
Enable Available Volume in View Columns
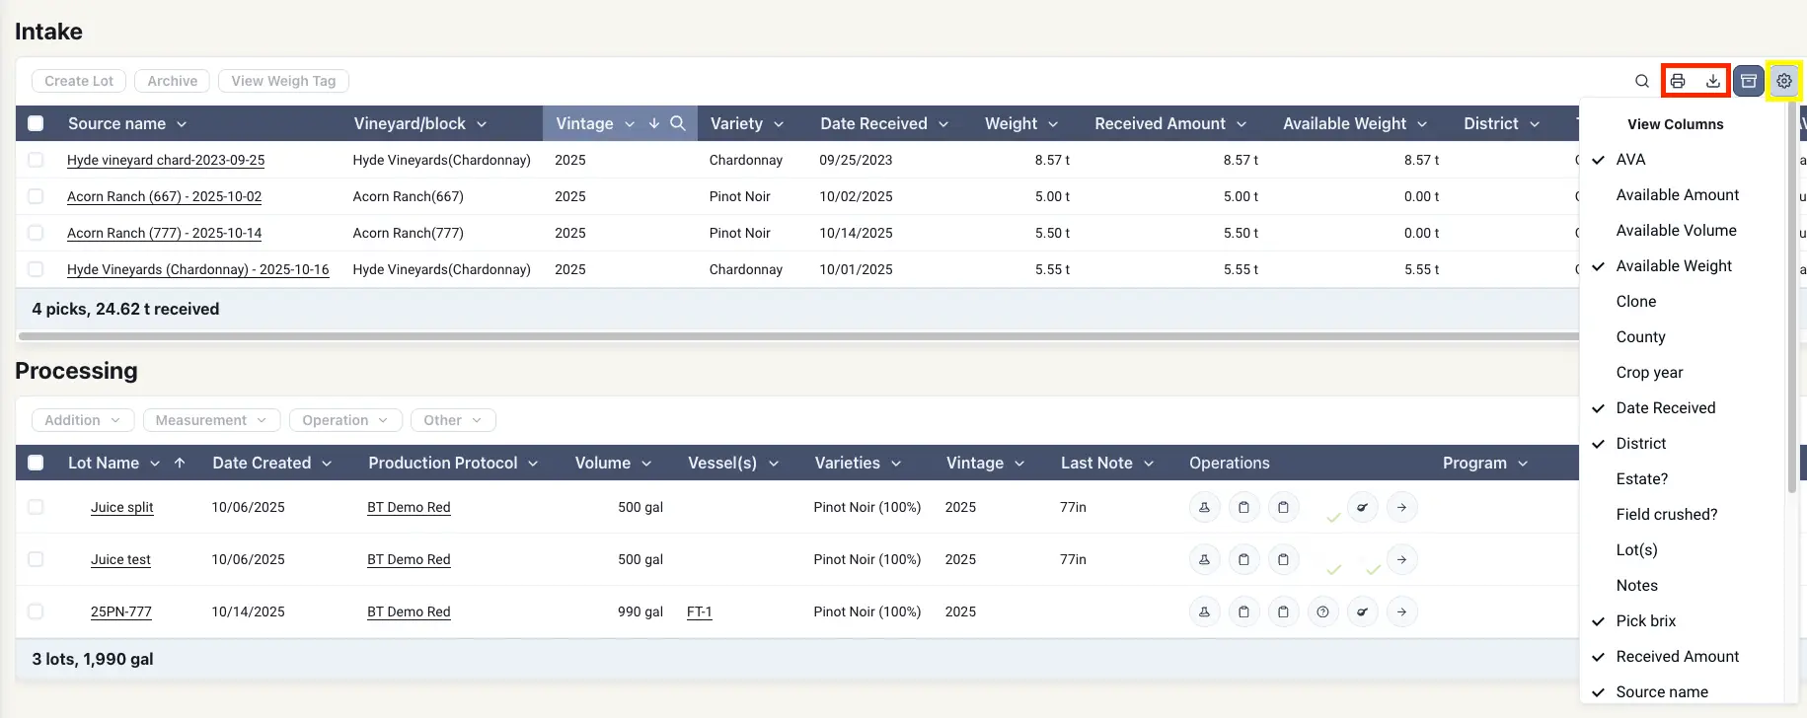[x=1676, y=231]
